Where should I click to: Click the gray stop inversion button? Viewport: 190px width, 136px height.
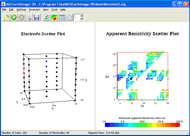[x=21, y=17]
